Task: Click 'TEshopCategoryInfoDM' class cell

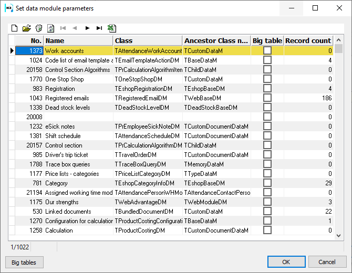Action: point(148,183)
